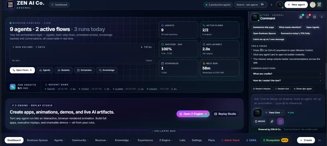Click the sign-out arrow icon beside Create
327x146 pixels.
320,140
